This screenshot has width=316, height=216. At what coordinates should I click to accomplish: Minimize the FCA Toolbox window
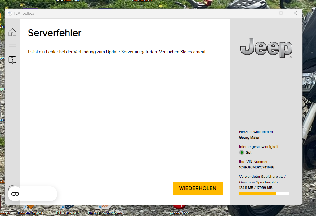[267, 13]
